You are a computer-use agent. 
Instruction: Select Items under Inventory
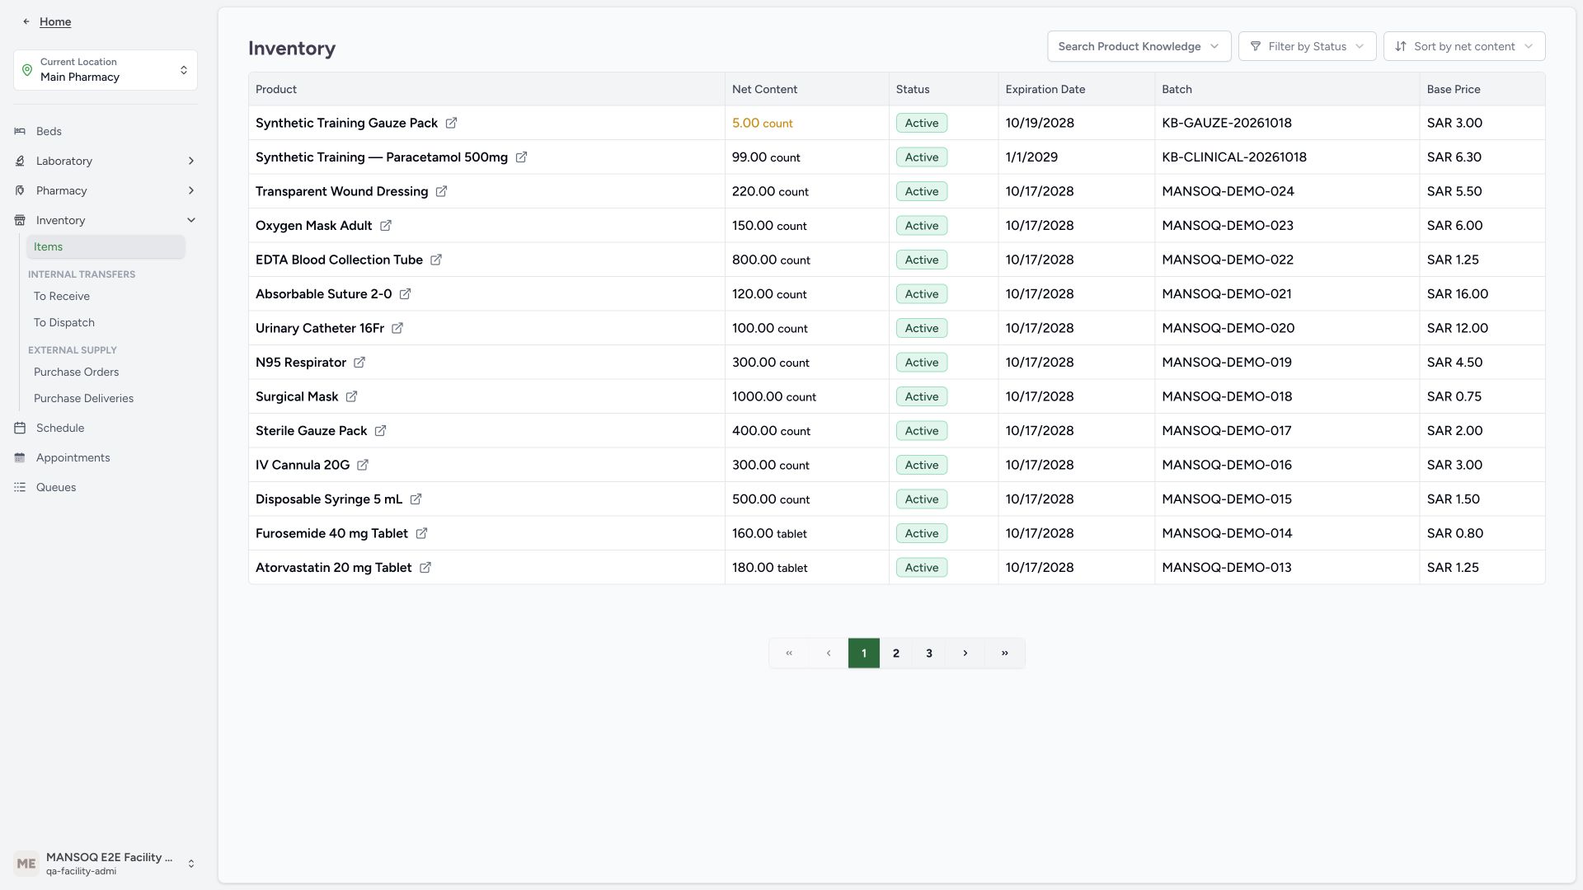click(106, 246)
